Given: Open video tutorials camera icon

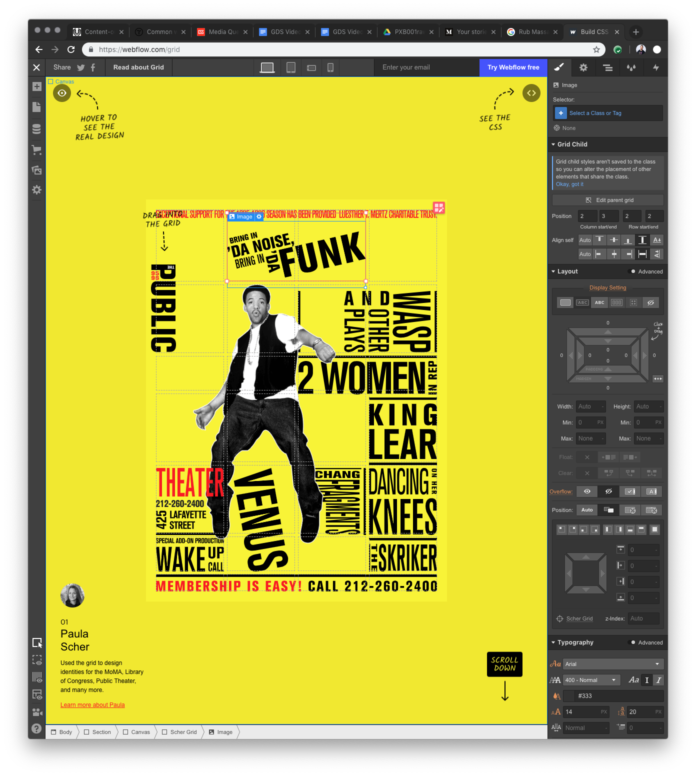Looking at the screenshot, I should coord(37,711).
